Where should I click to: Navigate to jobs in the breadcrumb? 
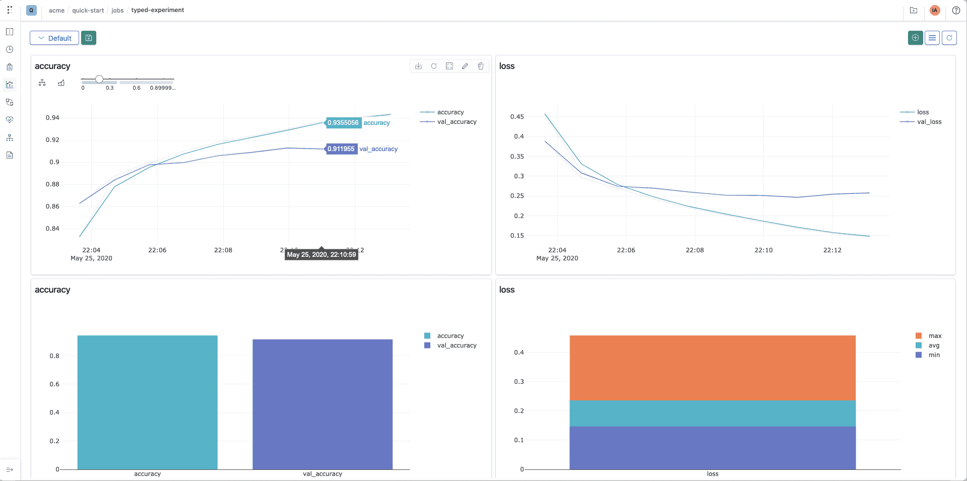(x=117, y=10)
